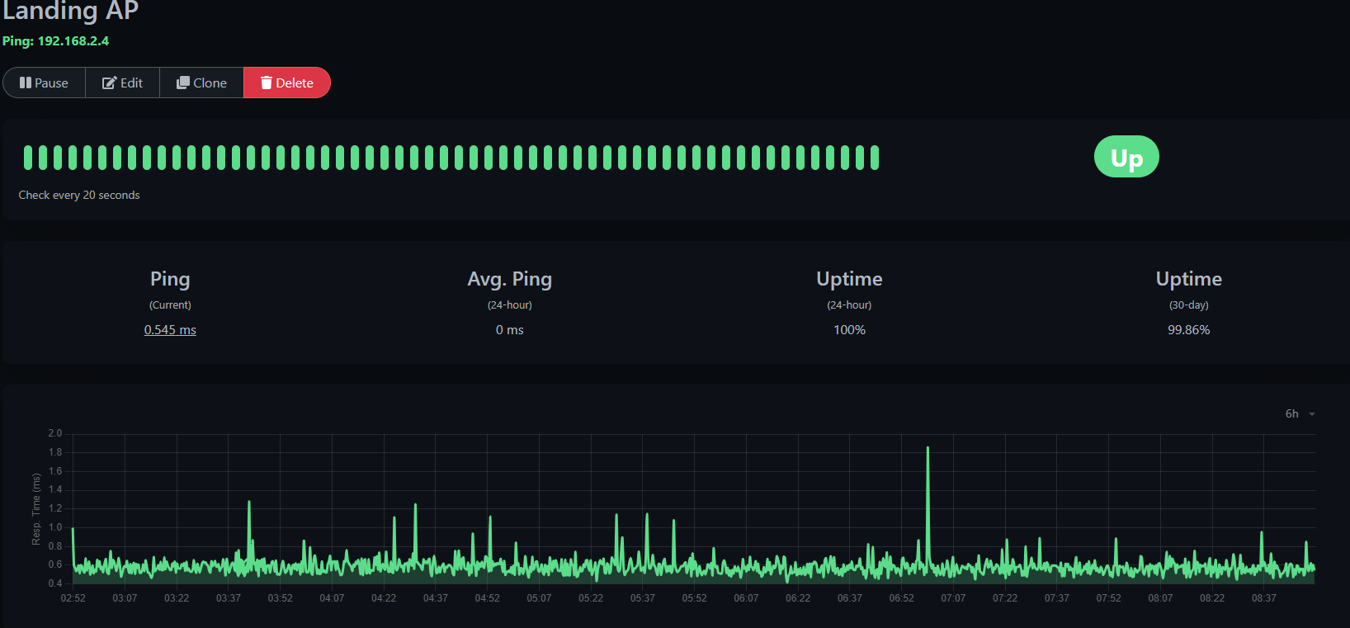Screen dimensions: 1350x628
Task: Clone this monitor
Action: click(201, 83)
